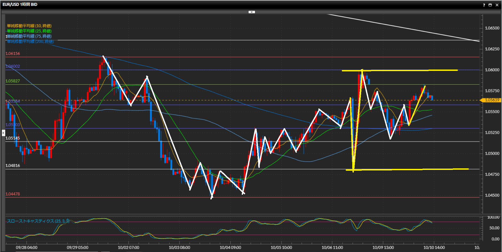This screenshot has width=502, height=252.
Task: Click the 単純移動平均線 (75, 終値) indicator label
Action: click(x=29, y=36)
